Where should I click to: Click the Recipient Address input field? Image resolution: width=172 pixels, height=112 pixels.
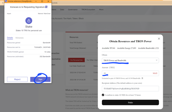(x=130, y=89)
